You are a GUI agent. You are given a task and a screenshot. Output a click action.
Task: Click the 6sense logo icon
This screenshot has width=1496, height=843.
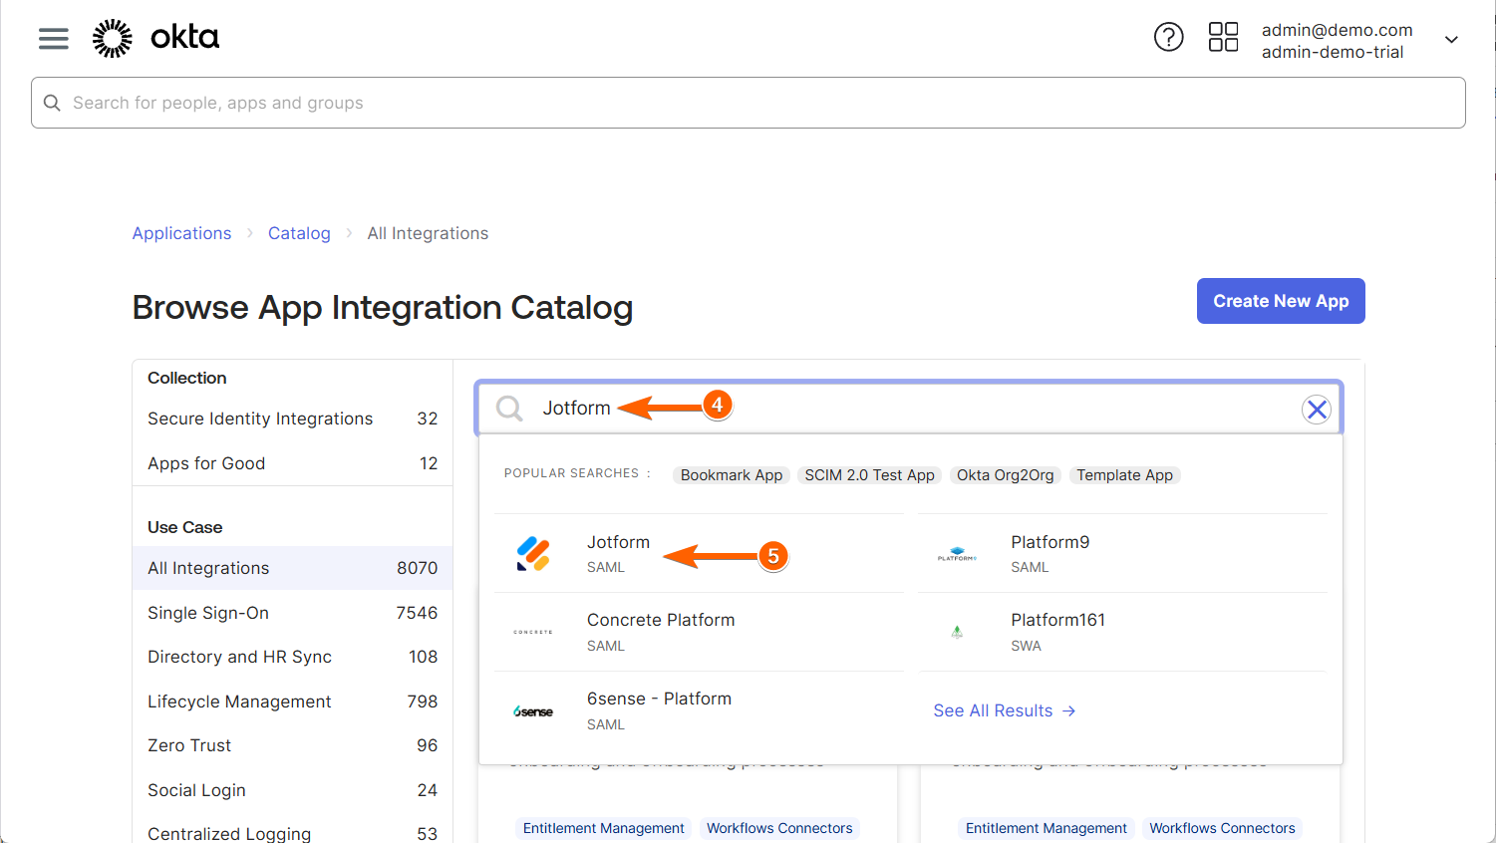(533, 711)
